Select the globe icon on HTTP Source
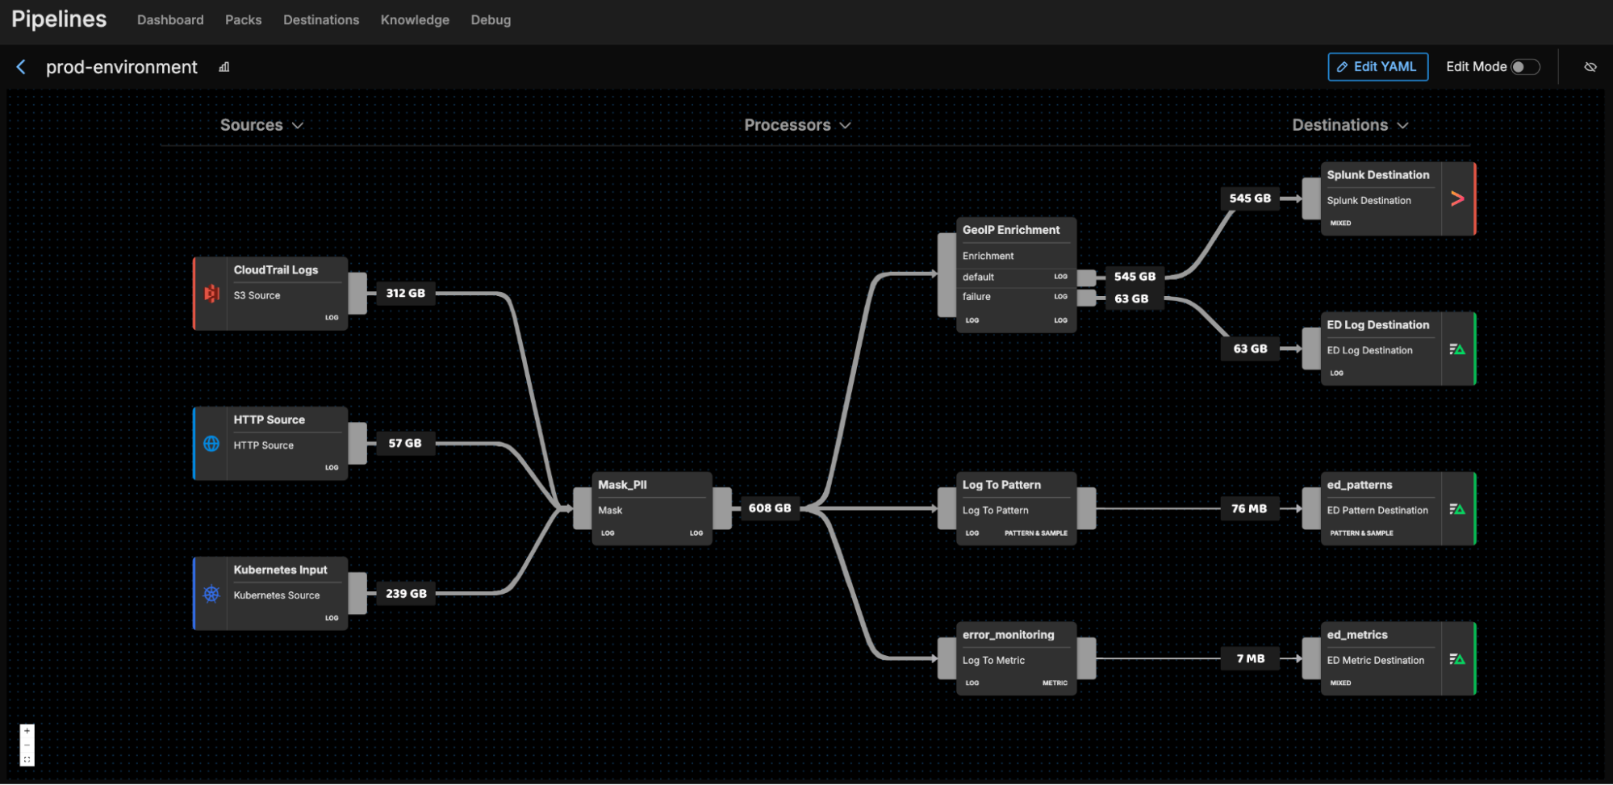 coord(211,444)
